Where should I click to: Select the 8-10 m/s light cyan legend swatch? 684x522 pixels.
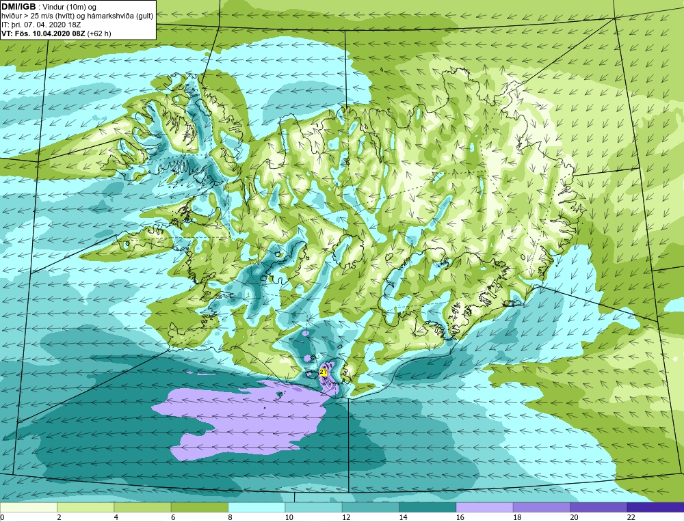(x=256, y=507)
